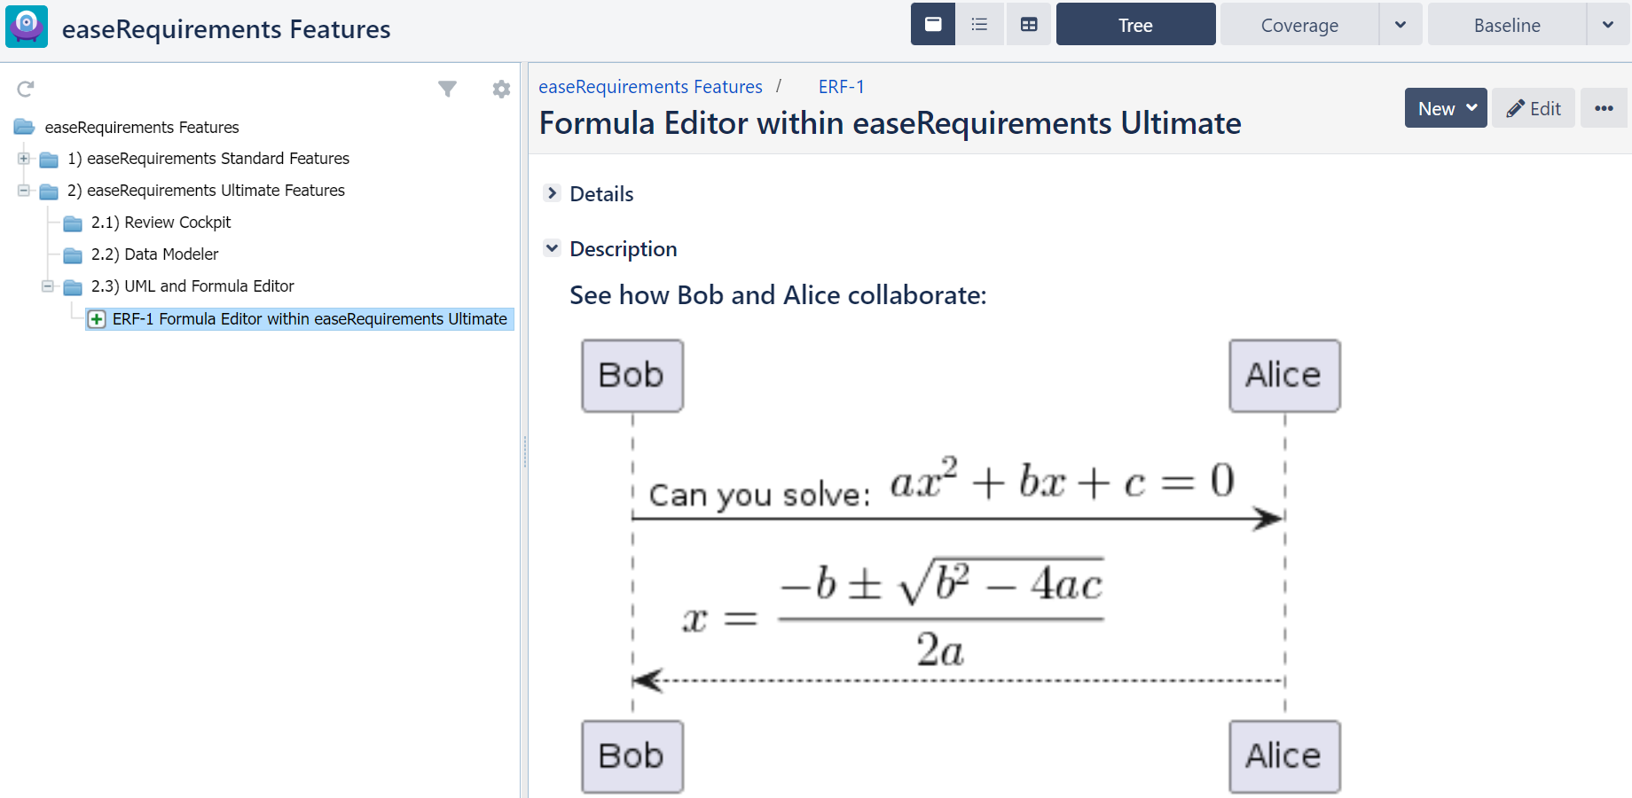Open the tree filter funnel
This screenshot has height=798, width=1632.
tap(448, 89)
